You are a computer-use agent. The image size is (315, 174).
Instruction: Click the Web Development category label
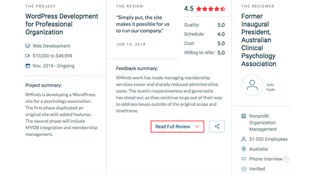pyautogui.click(x=51, y=46)
